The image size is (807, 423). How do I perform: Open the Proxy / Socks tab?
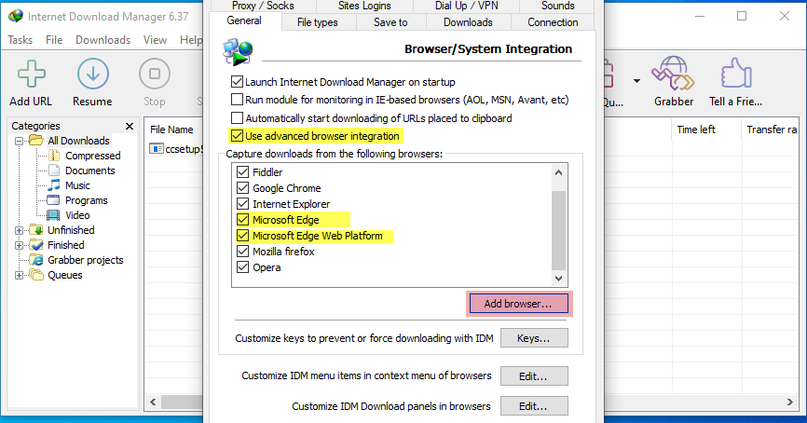(x=263, y=6)
